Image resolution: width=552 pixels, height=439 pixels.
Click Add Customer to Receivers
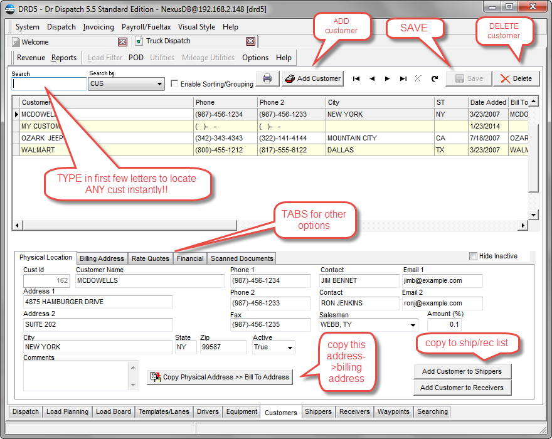coord(462,388)
